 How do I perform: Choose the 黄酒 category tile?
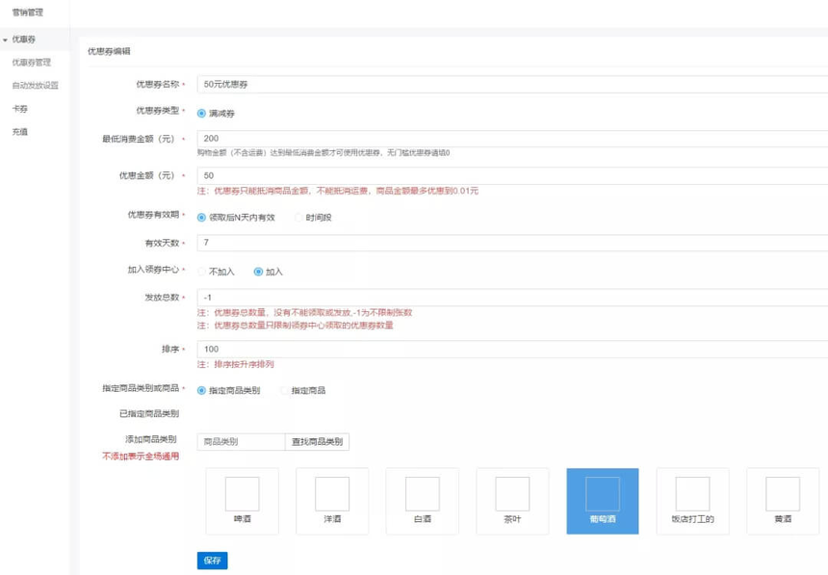pos(782,501)
